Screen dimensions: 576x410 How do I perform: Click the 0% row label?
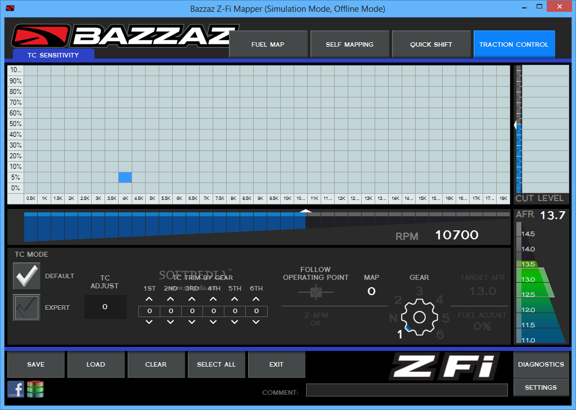pyautogui.click(x=15, y=188)
